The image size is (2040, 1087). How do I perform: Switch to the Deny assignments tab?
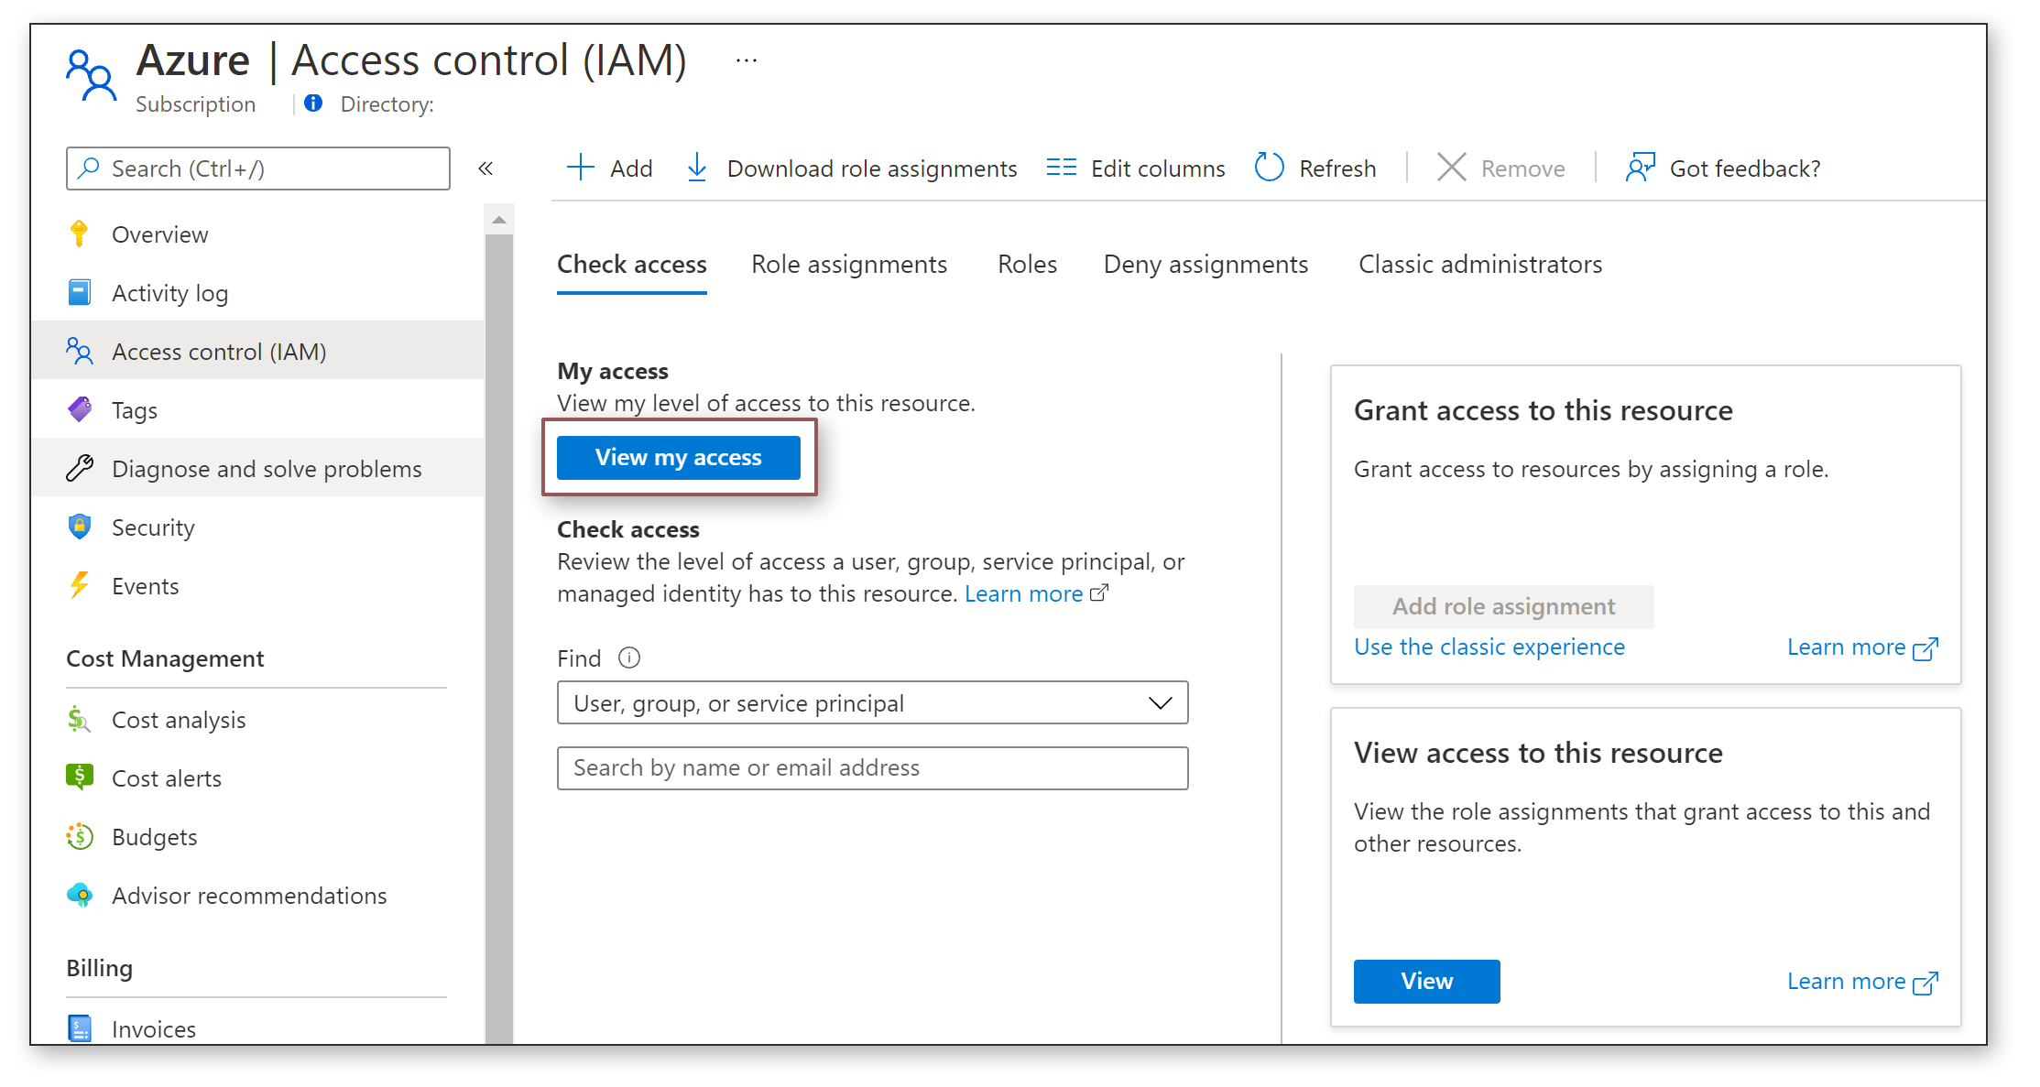[1205, 265]
